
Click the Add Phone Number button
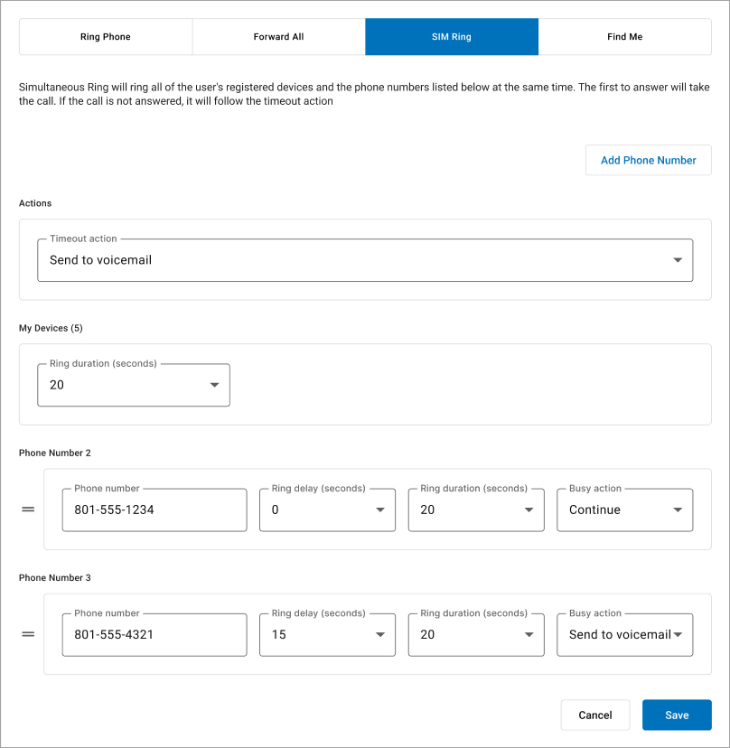click(648, 160)
